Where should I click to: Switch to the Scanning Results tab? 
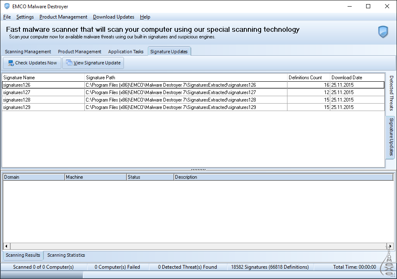23,255
